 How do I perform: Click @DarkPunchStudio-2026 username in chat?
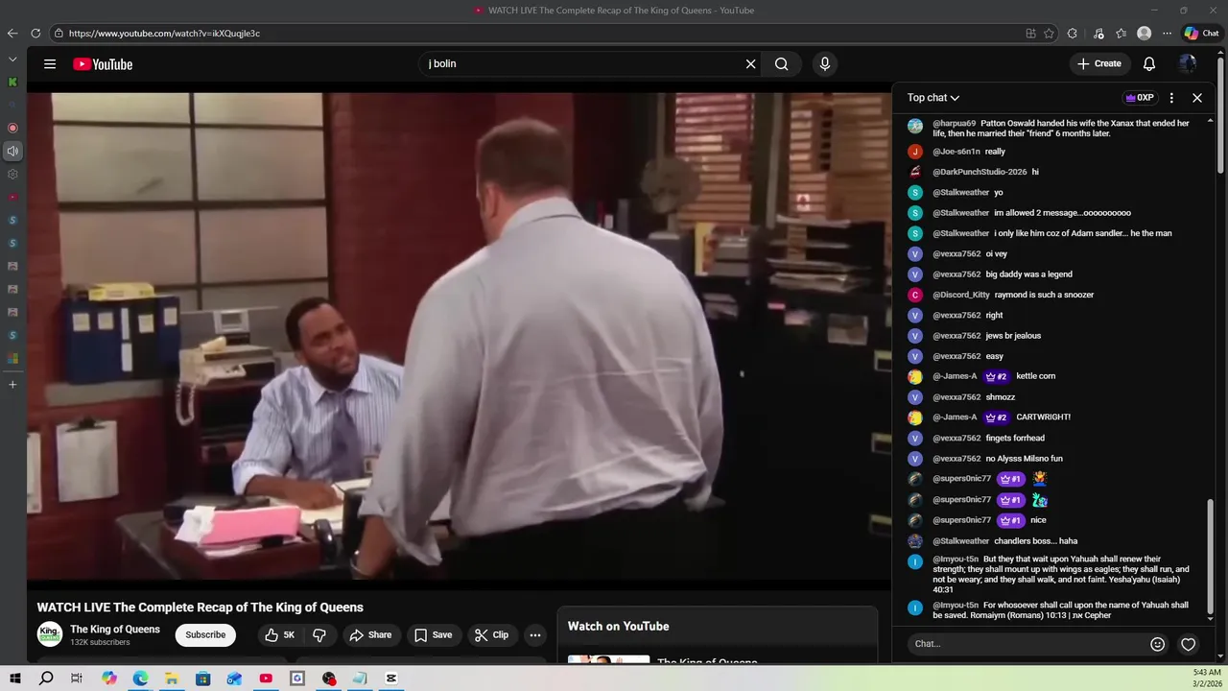[x=980, y=172]
